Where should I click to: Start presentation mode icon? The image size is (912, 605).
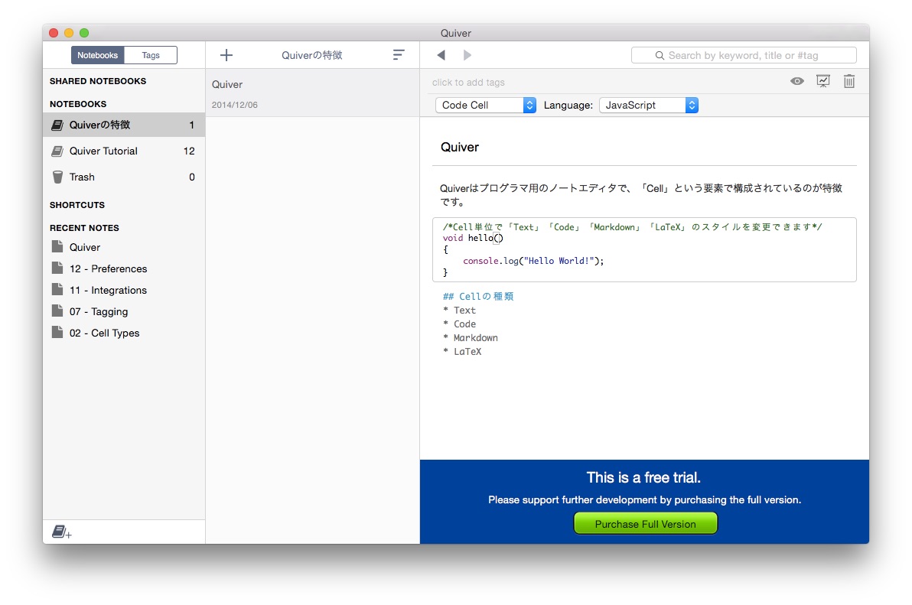(823, 81)
